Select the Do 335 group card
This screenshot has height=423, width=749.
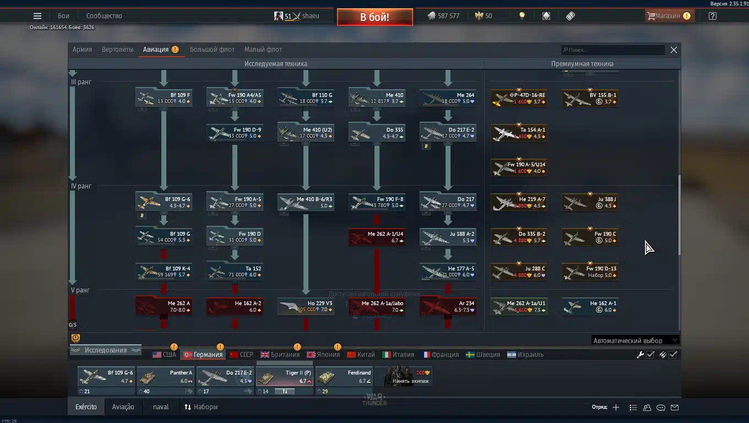[x=377, y=133]
